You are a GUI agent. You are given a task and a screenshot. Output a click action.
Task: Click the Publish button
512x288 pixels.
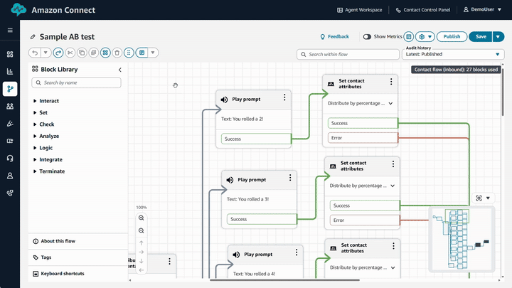coord(452,36)
